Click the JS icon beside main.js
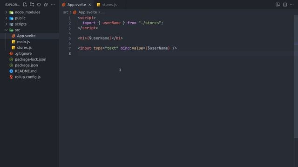The image size is (298, 167). tap(14, 42)
